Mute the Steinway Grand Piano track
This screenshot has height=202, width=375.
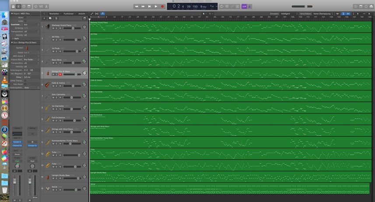click(x=53, y=28)
